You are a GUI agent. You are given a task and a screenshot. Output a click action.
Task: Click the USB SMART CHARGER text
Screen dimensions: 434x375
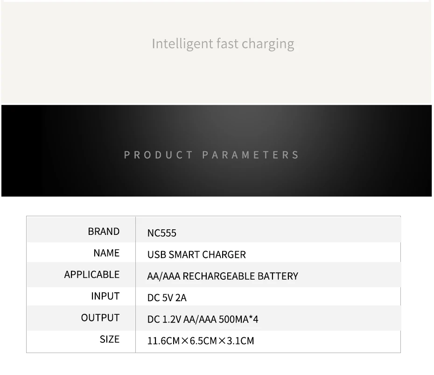click(x=196, y=255)
